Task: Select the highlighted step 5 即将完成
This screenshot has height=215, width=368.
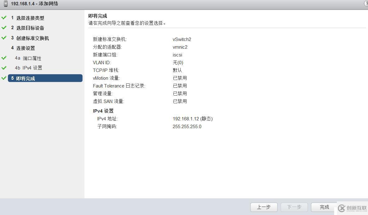Action: (45, 78)
